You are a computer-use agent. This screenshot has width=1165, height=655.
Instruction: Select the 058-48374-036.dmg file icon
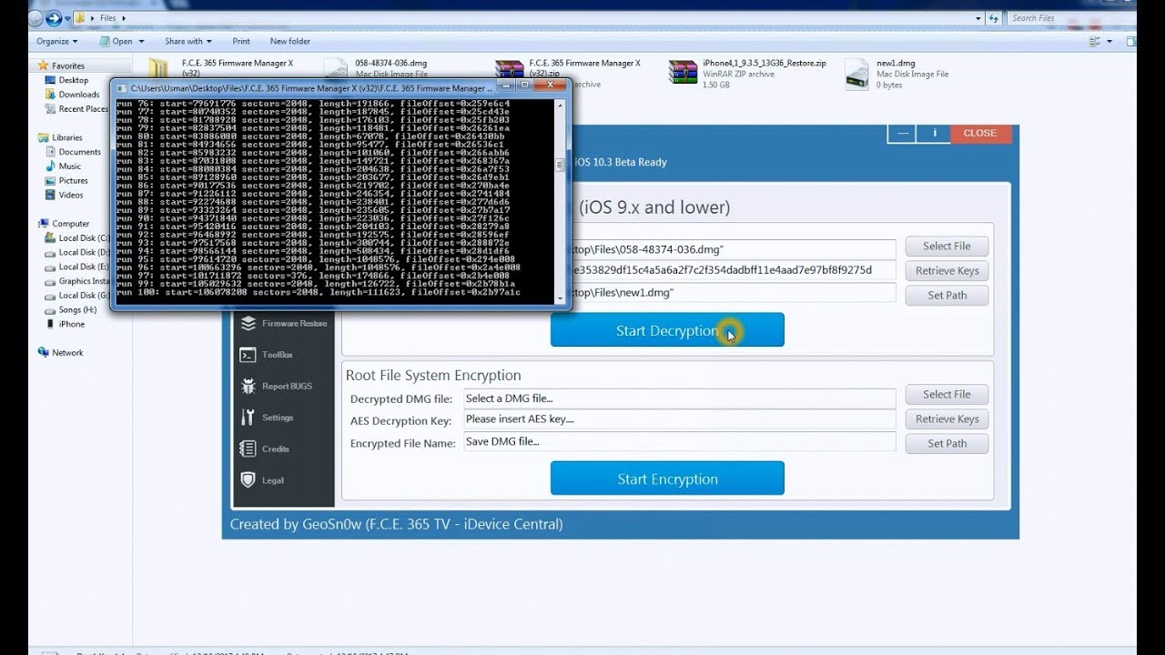coord(336,71)
